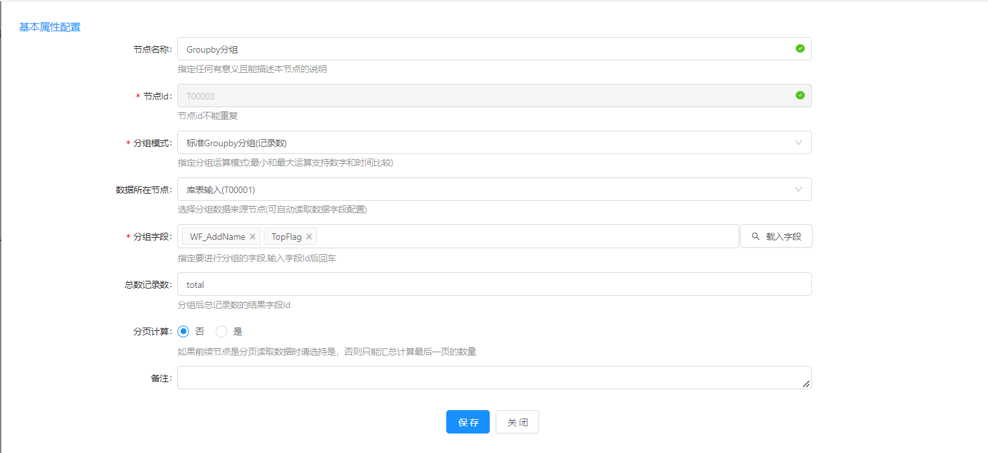Select the WF_AddName tag label
Screen dimensions: 988x453
(218, 237)
